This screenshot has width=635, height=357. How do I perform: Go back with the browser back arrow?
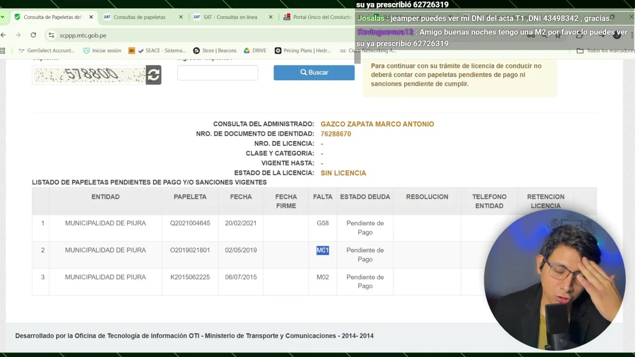(3, 35)
